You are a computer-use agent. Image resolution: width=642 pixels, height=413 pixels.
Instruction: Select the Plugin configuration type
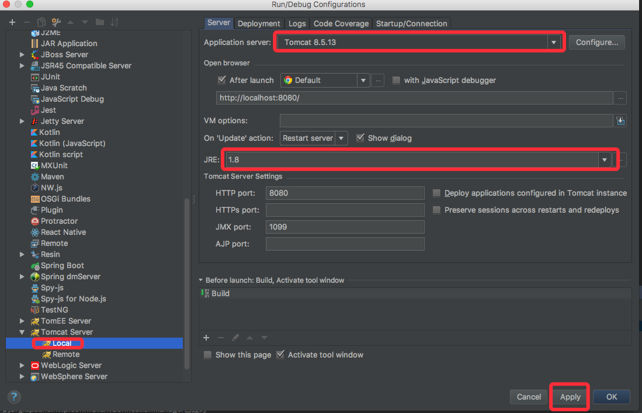click(51, 210)
